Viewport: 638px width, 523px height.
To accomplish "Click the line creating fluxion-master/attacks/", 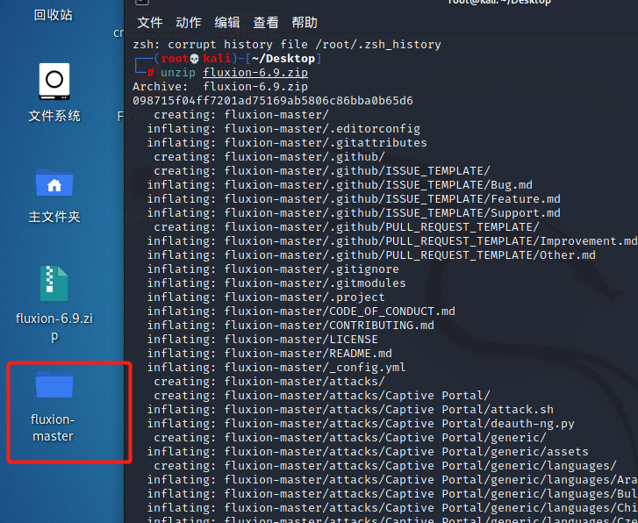I will click(x=269, y=382).
